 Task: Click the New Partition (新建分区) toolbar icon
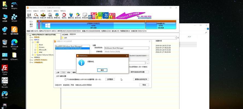point(57,16)
